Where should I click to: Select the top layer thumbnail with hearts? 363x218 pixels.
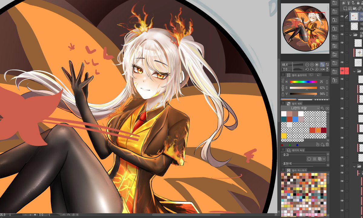point(355,17)
